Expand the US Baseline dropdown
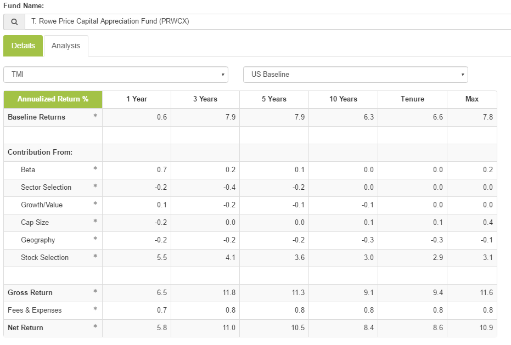 355,75
